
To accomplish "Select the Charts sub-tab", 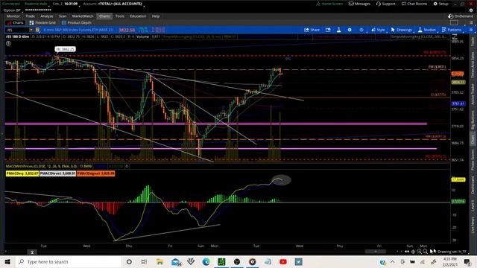I will (x=15, y=23).
